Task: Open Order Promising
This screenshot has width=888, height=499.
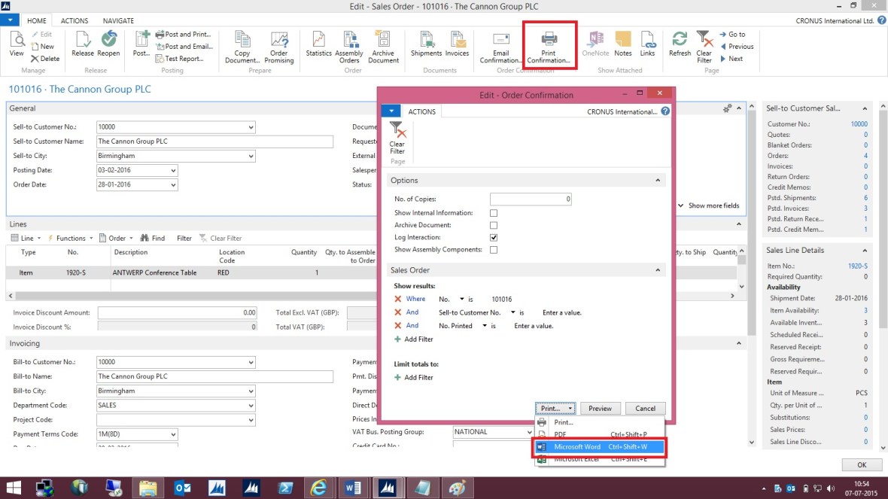Action: tap(279, 44)
